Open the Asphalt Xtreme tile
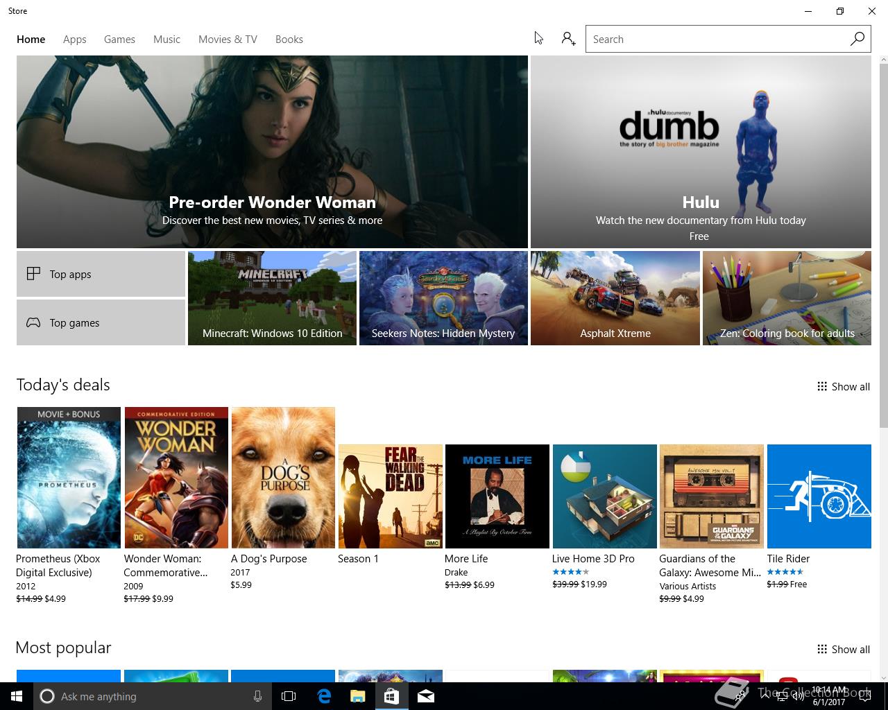888x710 pixels. click(x=615, y=298)
